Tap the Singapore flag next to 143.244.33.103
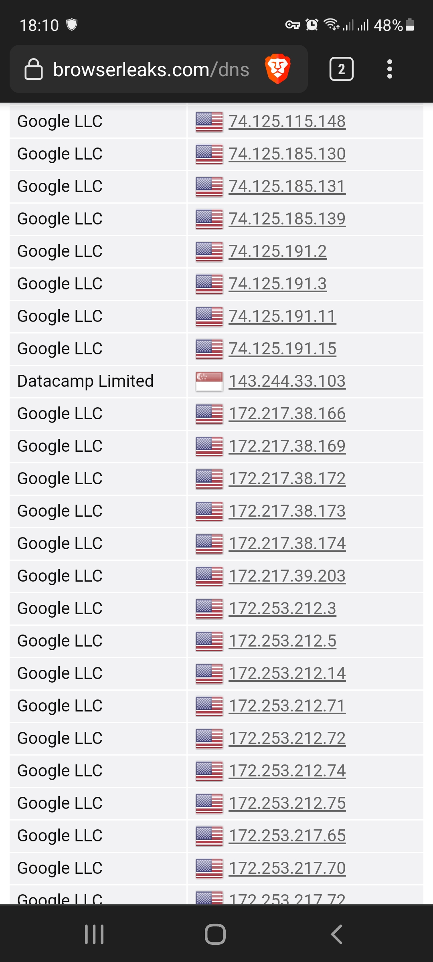 coord(209,381)
